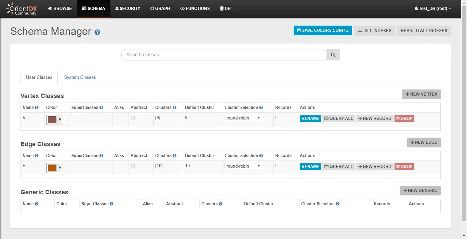Viewport: 467px width, 239px height.
Task: Switch to the System Classes tab
Action: 80,78
